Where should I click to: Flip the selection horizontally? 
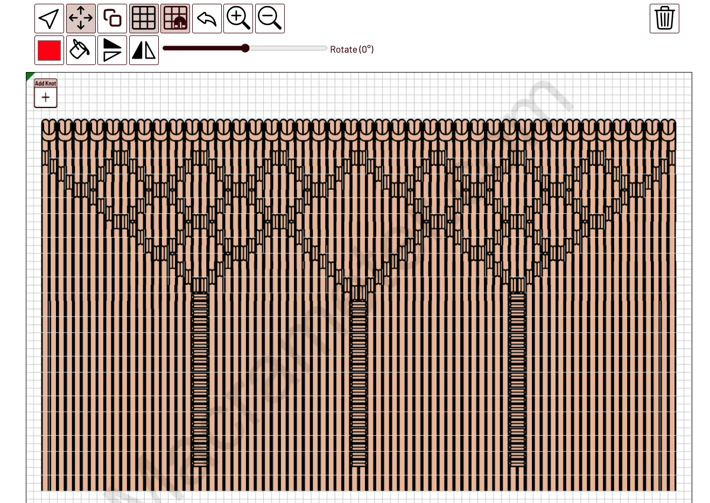pyautogui.click(x=144, y=50)
